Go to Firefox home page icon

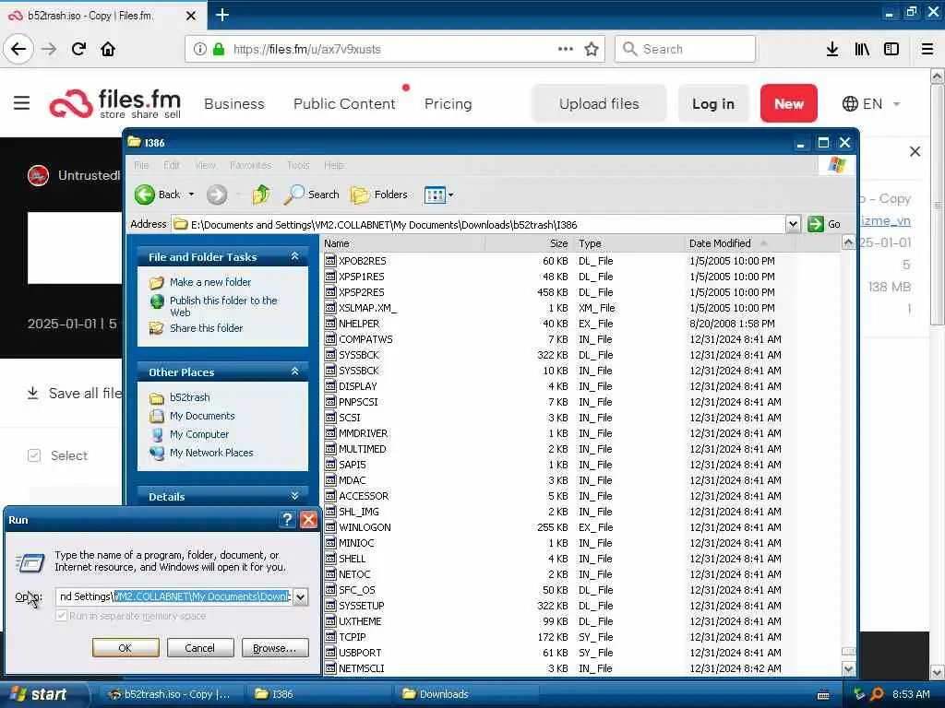[108, 49]
